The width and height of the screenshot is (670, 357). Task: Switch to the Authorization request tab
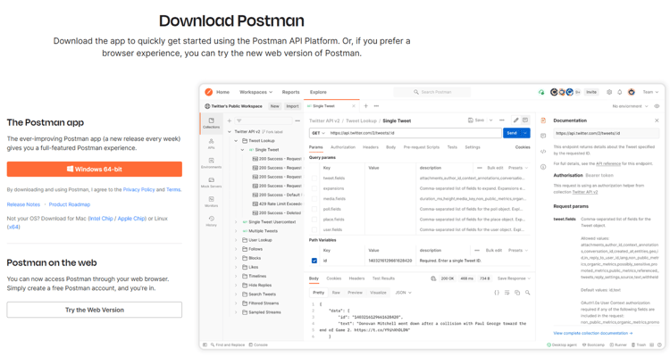click(x=343, y=147)
